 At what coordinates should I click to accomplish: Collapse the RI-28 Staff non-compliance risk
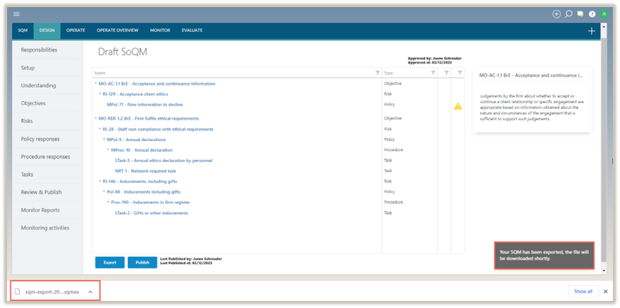(101, 129)
